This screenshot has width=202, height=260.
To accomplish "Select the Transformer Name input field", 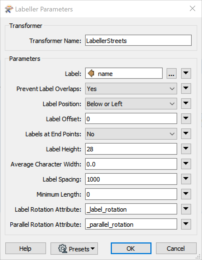I will tap(138, 40).
